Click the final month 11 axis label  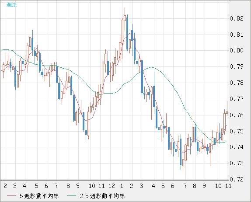[228, 186]
